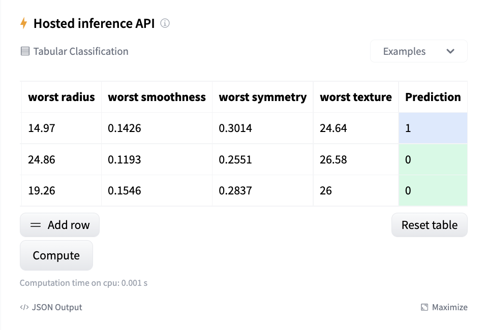Click the info icon beside Hosted inference API
This screenshot has width=485, height=330.
[x=165, y=23]
